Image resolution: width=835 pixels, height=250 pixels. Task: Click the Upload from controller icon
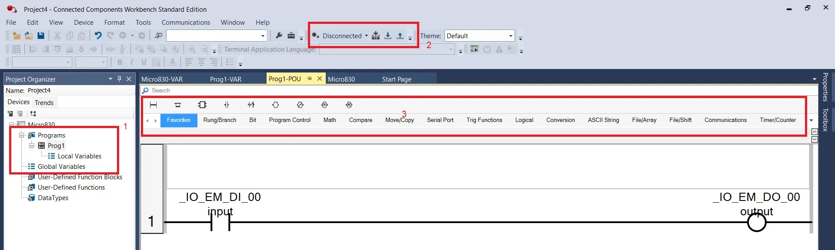tap(400, 36)
